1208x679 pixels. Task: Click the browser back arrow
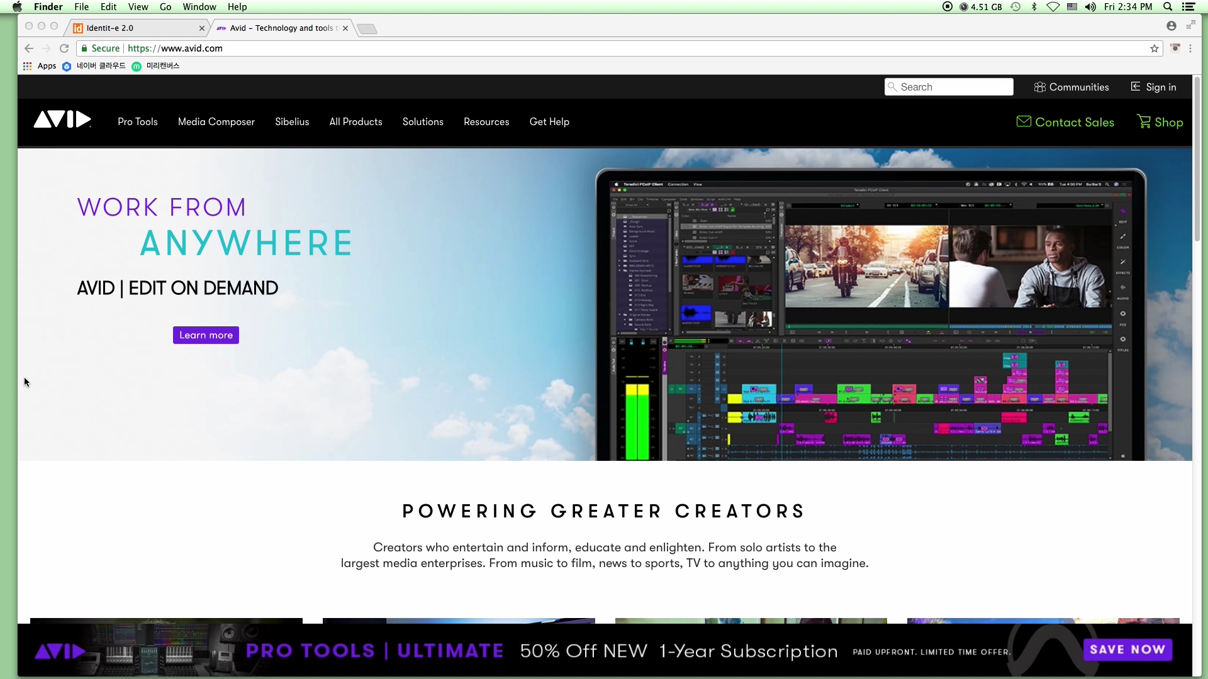28,48
